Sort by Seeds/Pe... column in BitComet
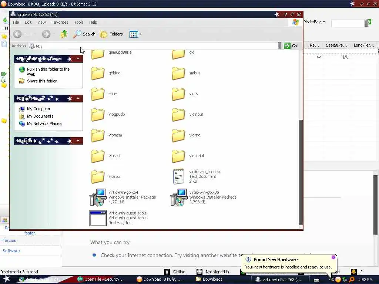Screen dimensions: 379x284 coord(336,45)
